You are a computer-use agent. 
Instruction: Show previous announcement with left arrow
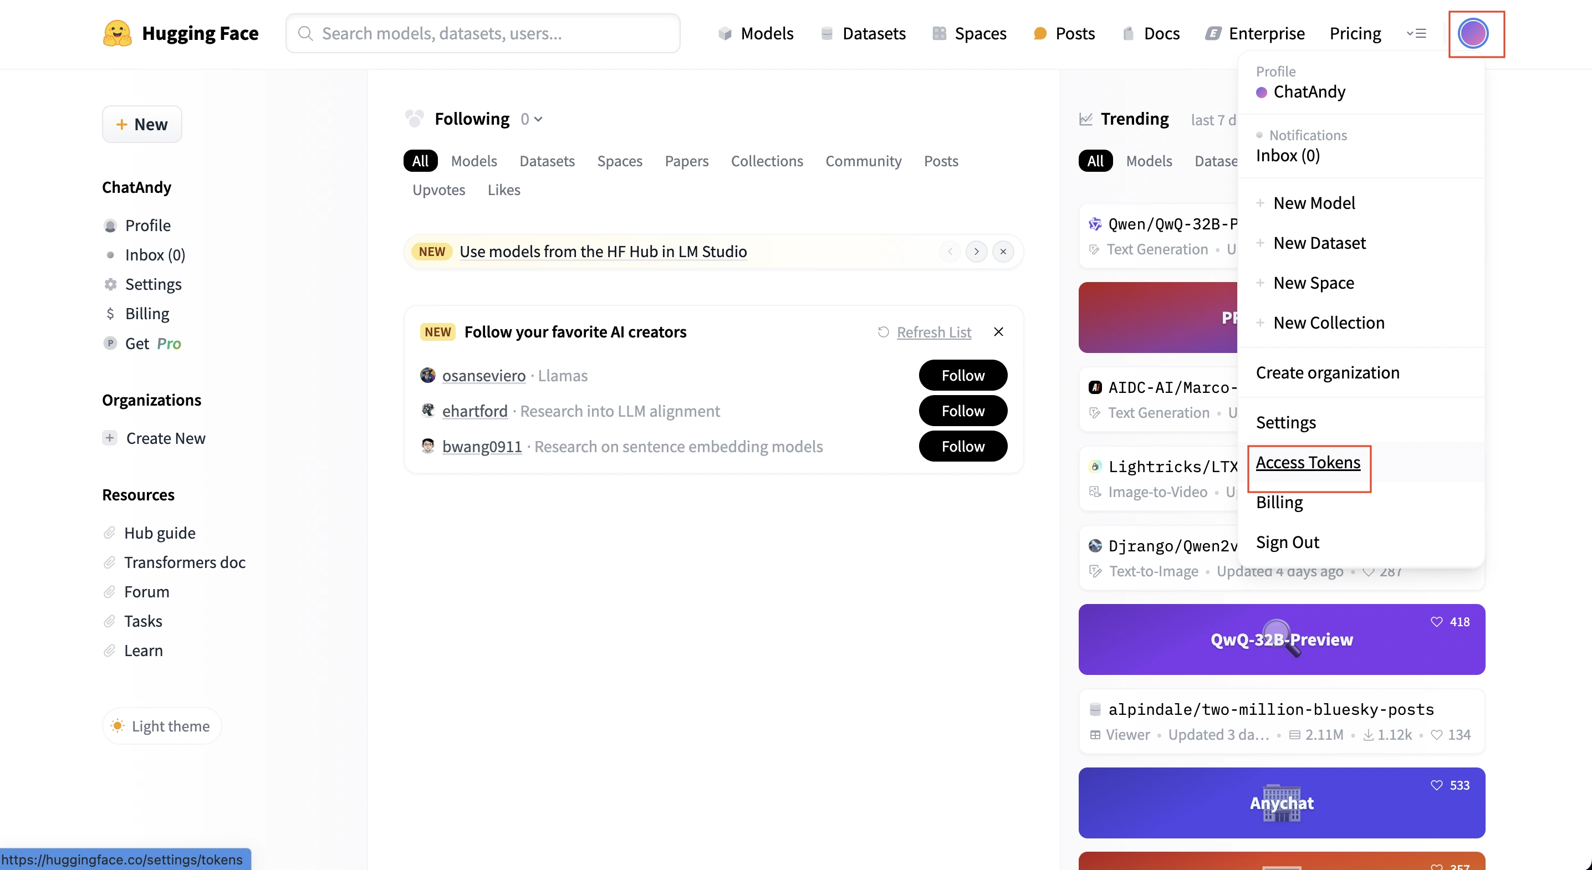click(950, 252)
